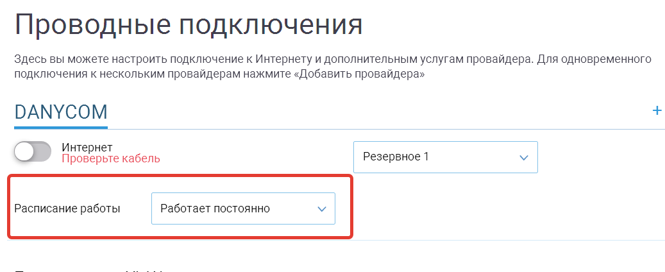Open the Резервное 1 dropdown

[445, 157]
